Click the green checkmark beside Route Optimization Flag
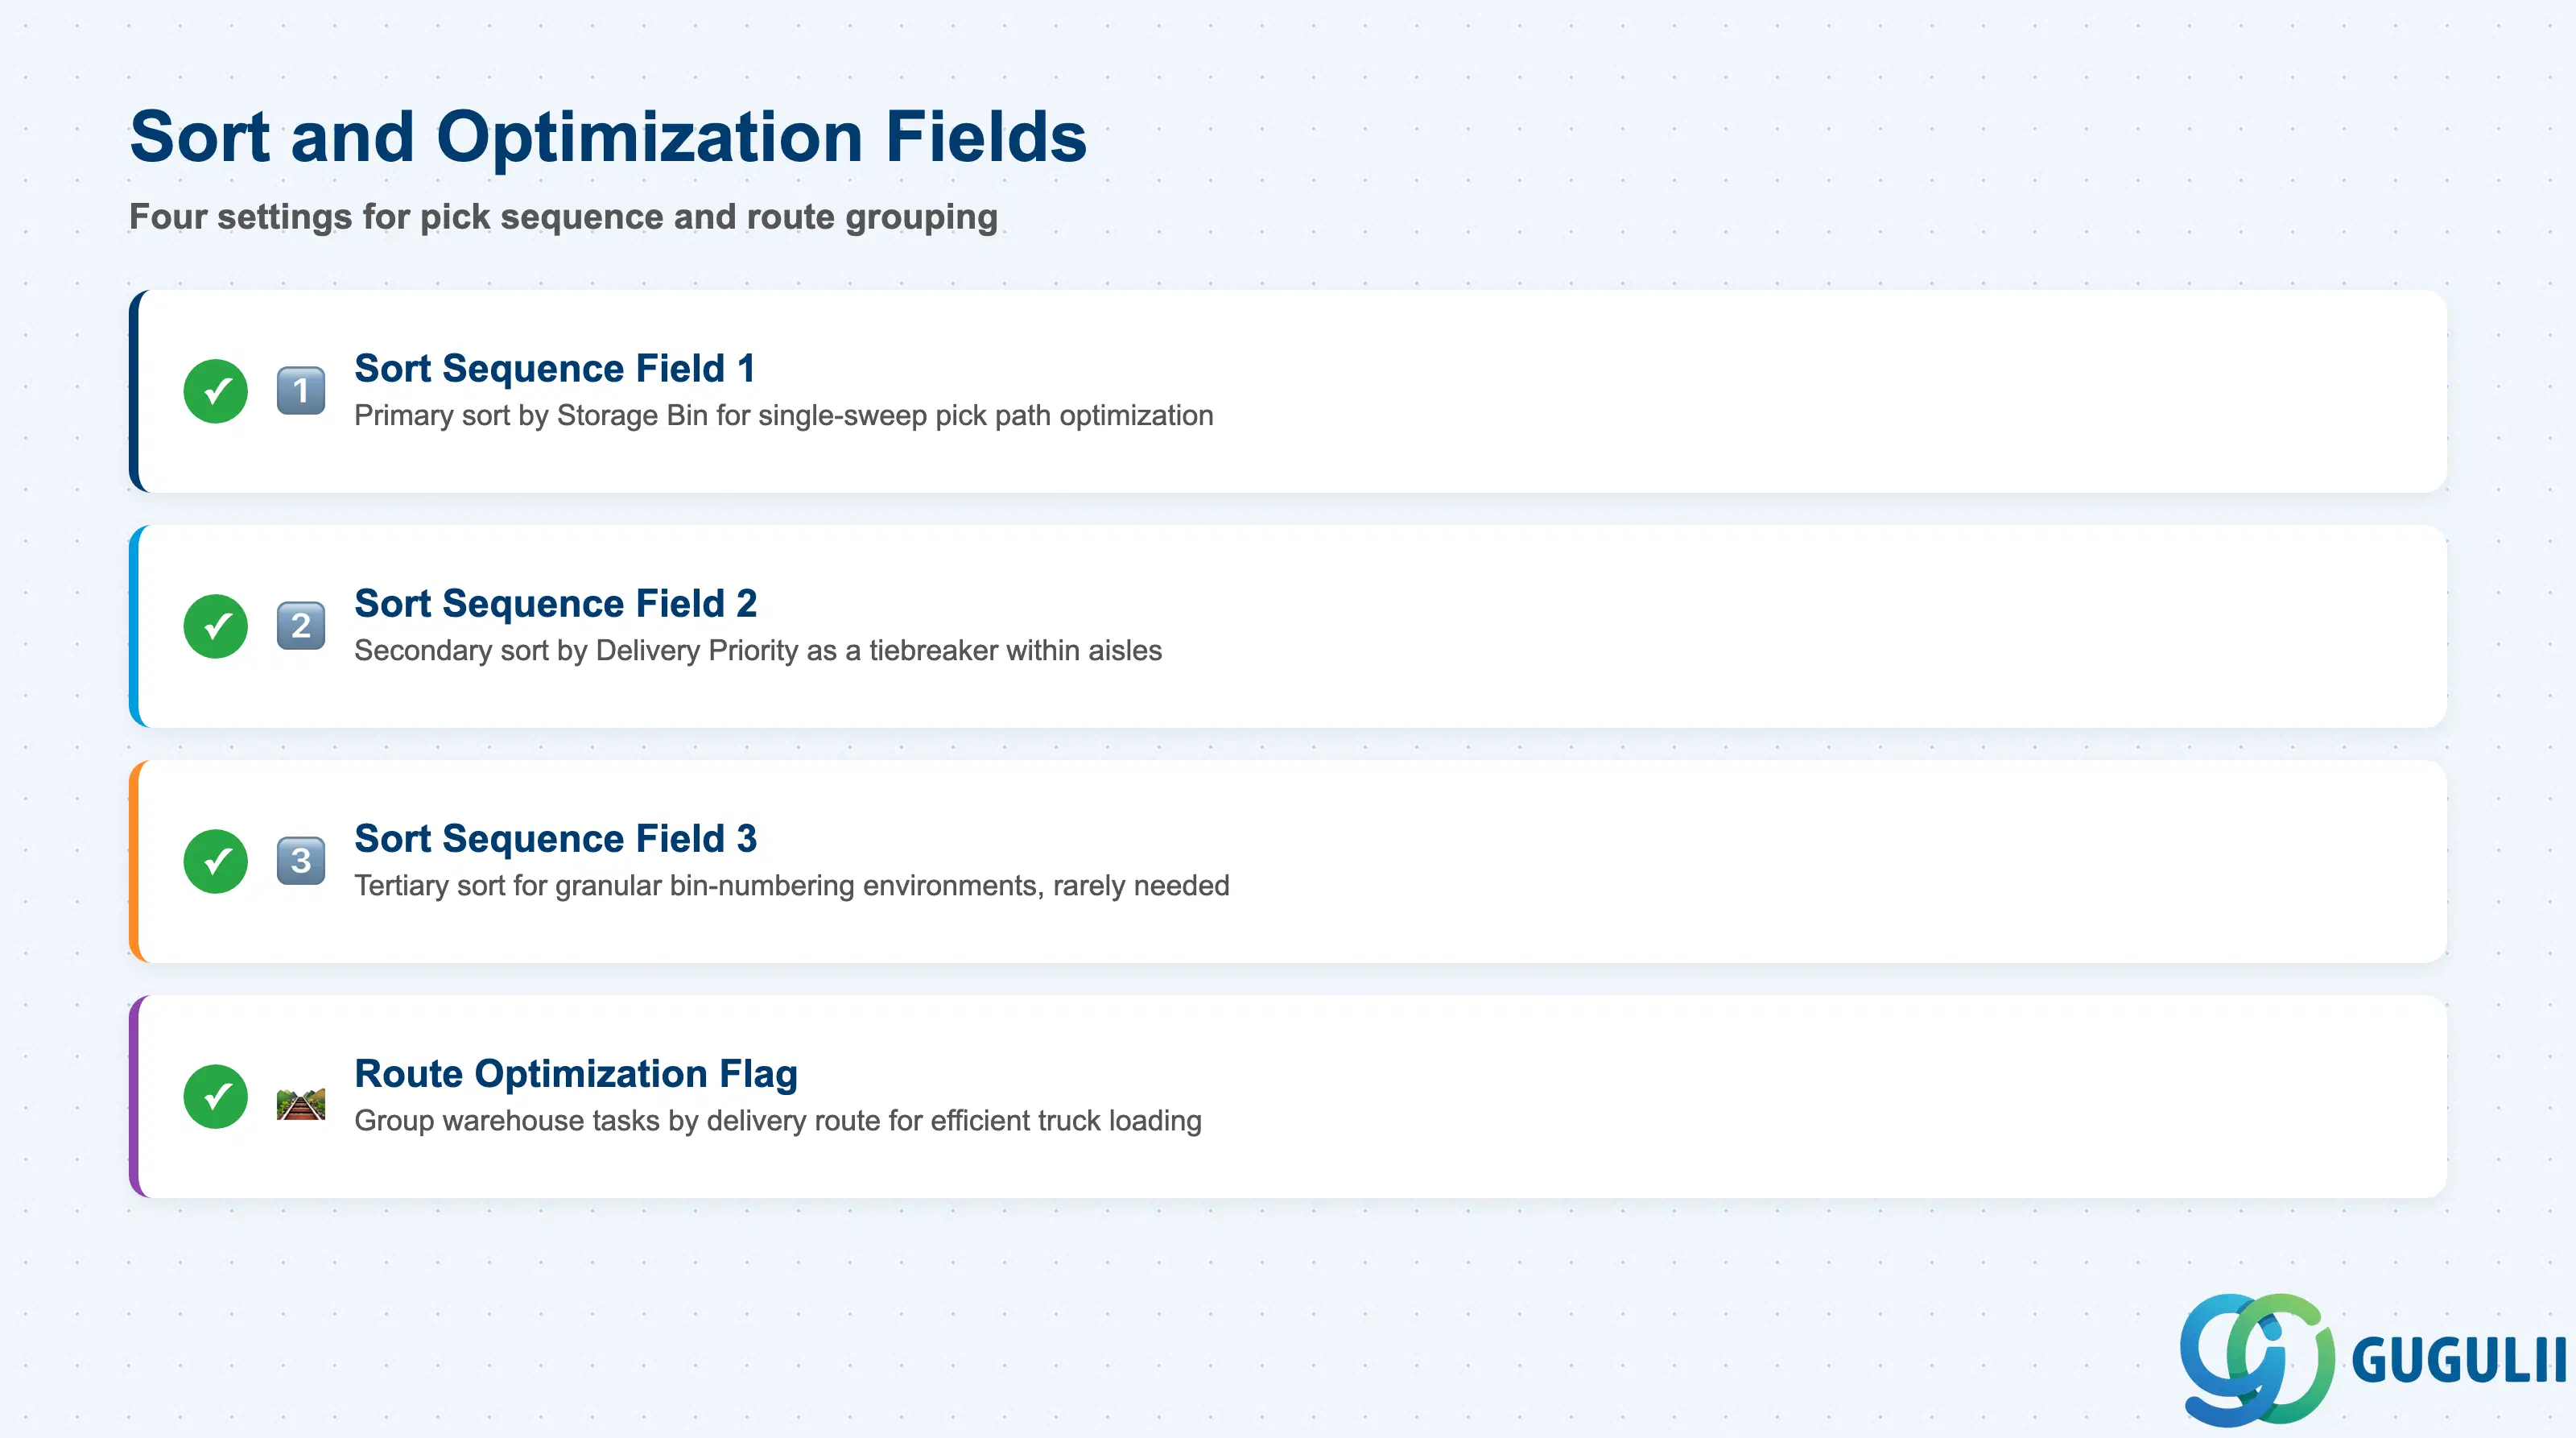This screenshot has height=1438, width=2576. click(215, 1096)
